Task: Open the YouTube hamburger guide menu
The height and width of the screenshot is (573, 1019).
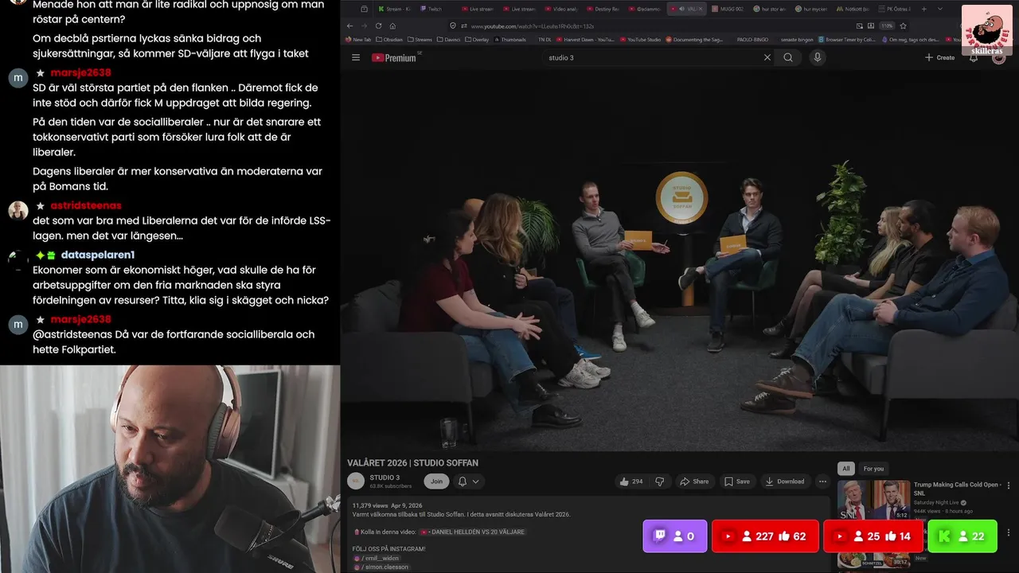Action: click(x=356, y=57)
